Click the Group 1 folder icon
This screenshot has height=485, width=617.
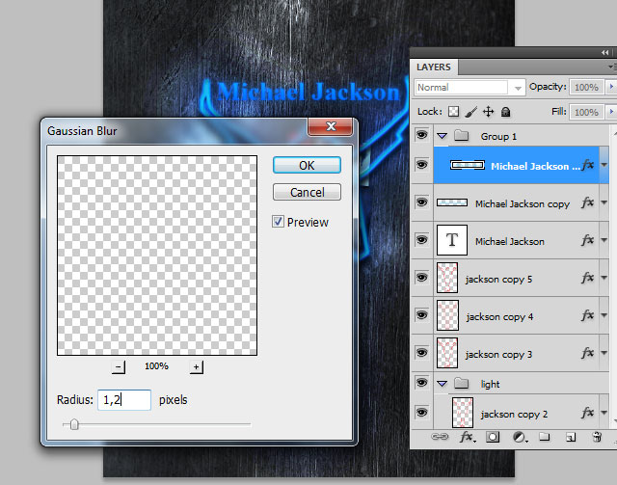(x=461, y=136)
